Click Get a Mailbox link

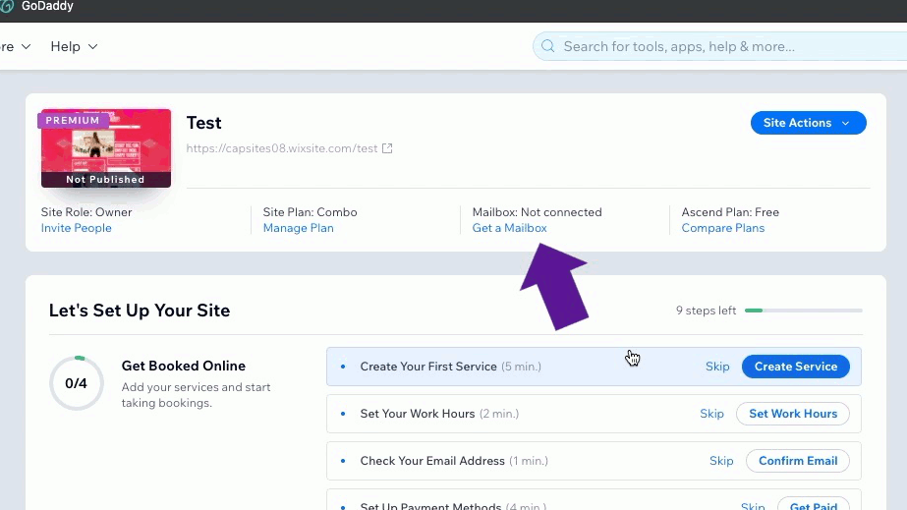510,228
